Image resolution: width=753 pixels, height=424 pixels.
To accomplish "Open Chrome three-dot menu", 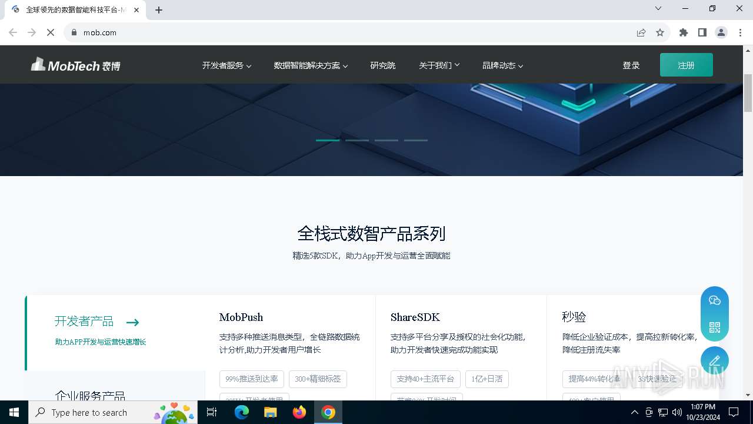I will click(x=740, y=32).
